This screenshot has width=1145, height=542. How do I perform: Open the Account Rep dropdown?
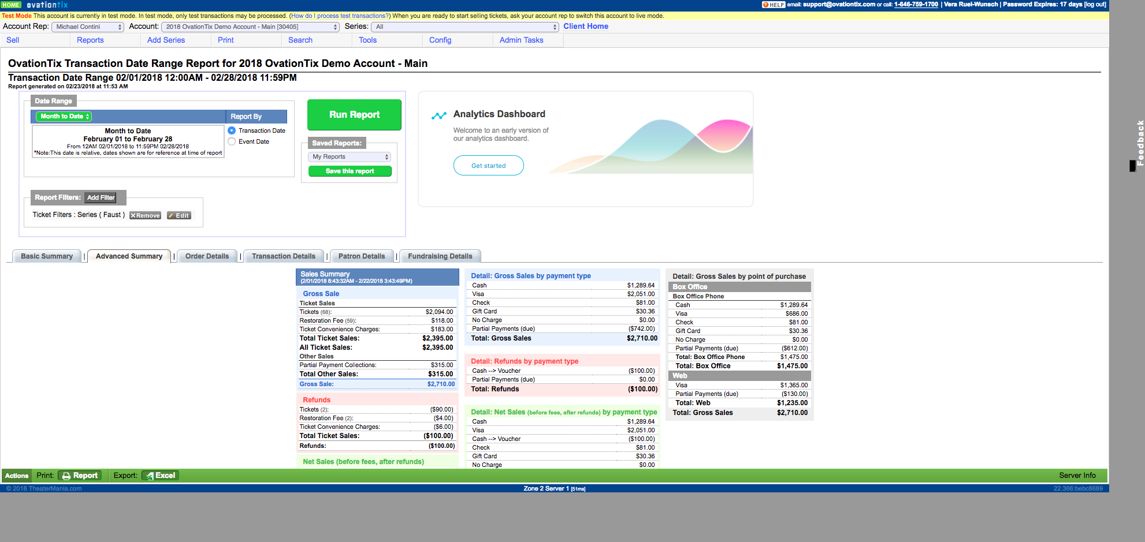[87, 27]
